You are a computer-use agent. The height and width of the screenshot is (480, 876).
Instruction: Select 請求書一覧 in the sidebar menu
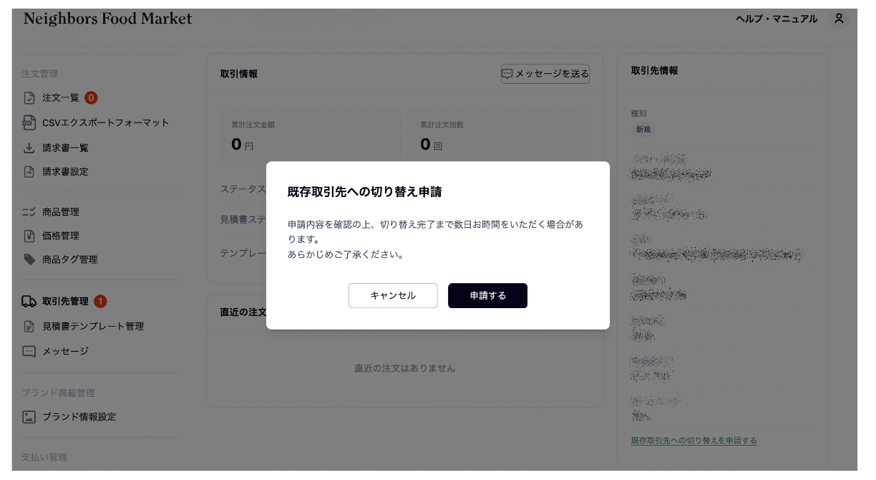65,148
